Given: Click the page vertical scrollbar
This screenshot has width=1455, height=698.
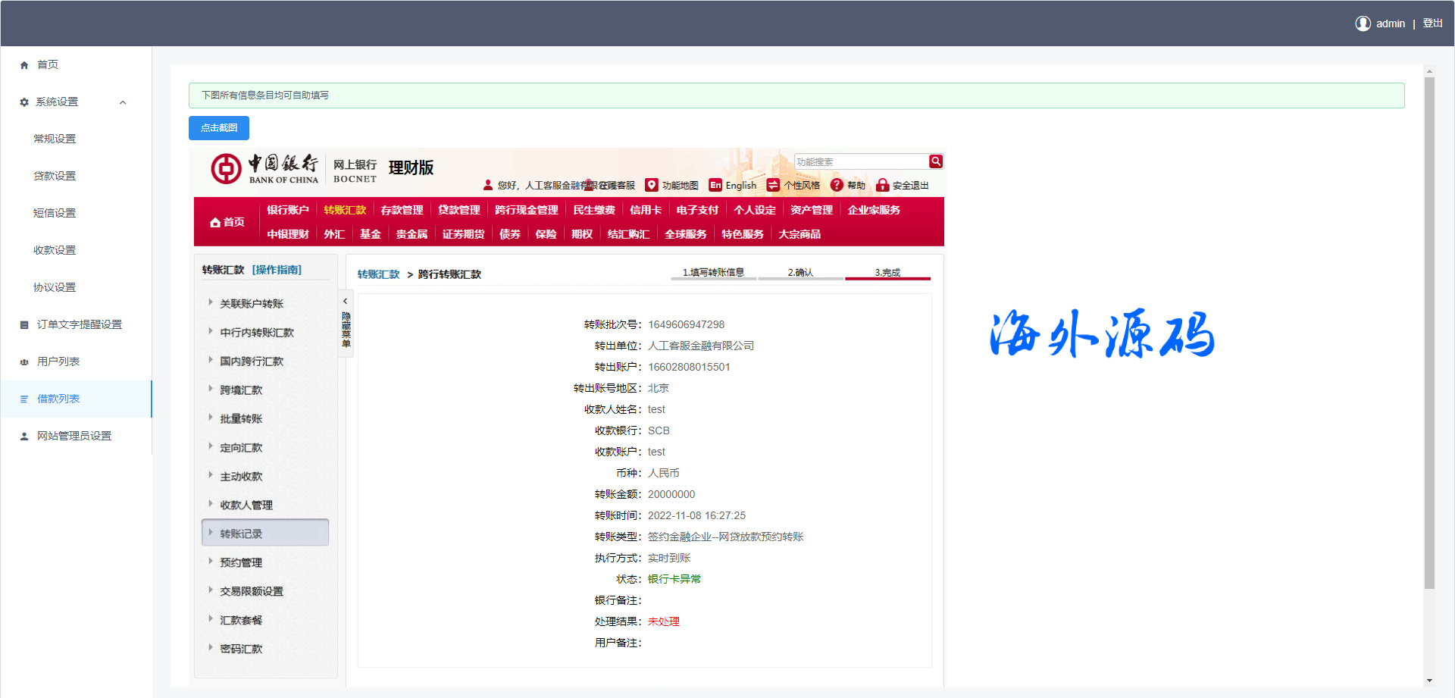Looking at the screenshot, I should (x=1429, y=333).
